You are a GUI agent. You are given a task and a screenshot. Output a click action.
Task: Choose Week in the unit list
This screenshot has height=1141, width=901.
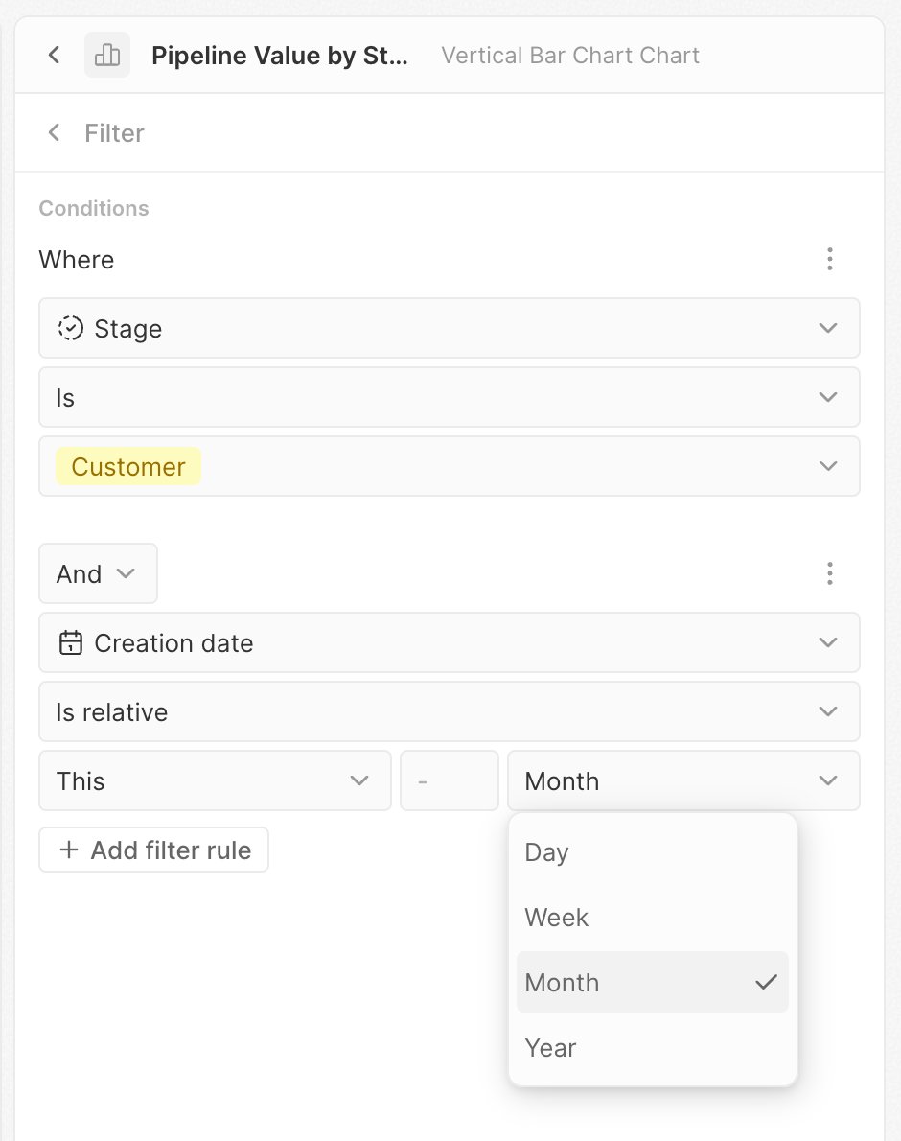[x=653, y=917]
